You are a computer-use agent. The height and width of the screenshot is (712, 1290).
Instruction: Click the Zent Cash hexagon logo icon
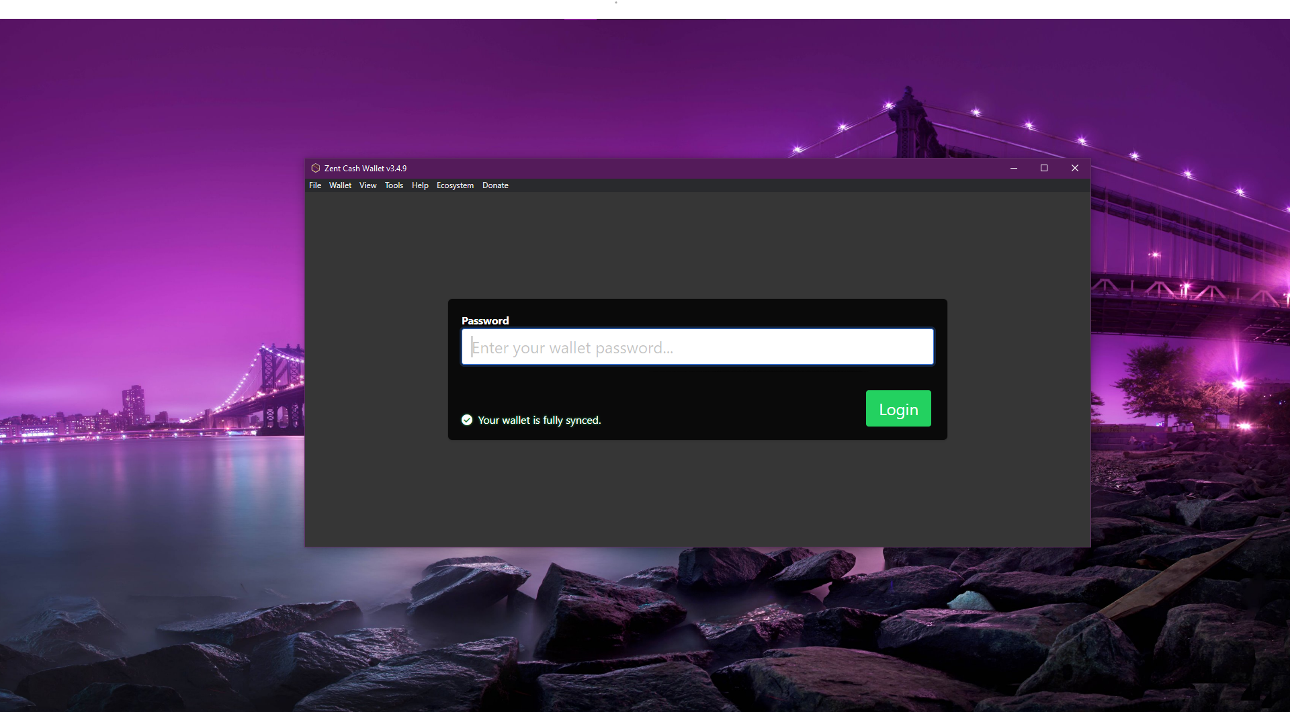(x=315, y=168)
